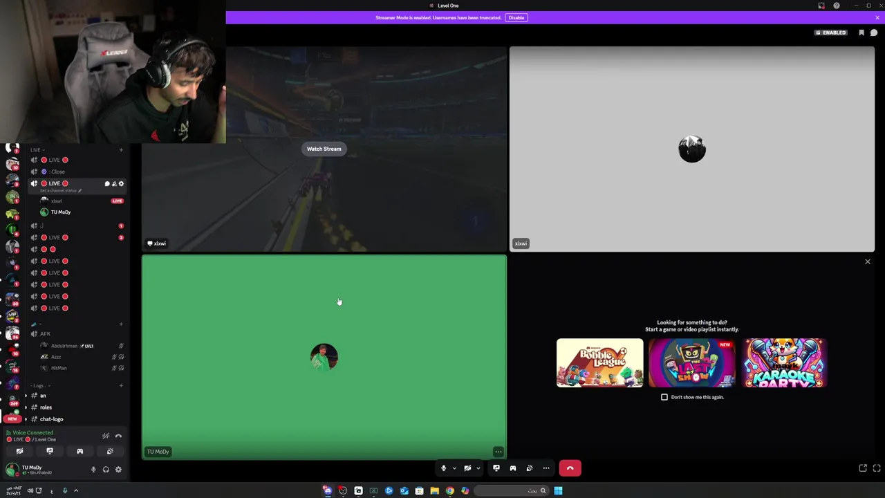Pop out the call window

(863, 468)
